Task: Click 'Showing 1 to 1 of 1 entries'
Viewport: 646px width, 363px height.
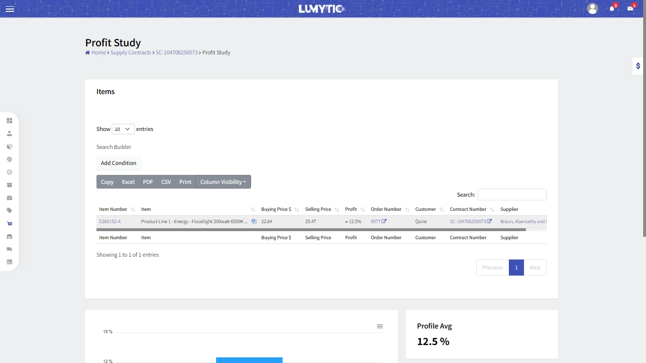Action: click(x=128, y=255)
